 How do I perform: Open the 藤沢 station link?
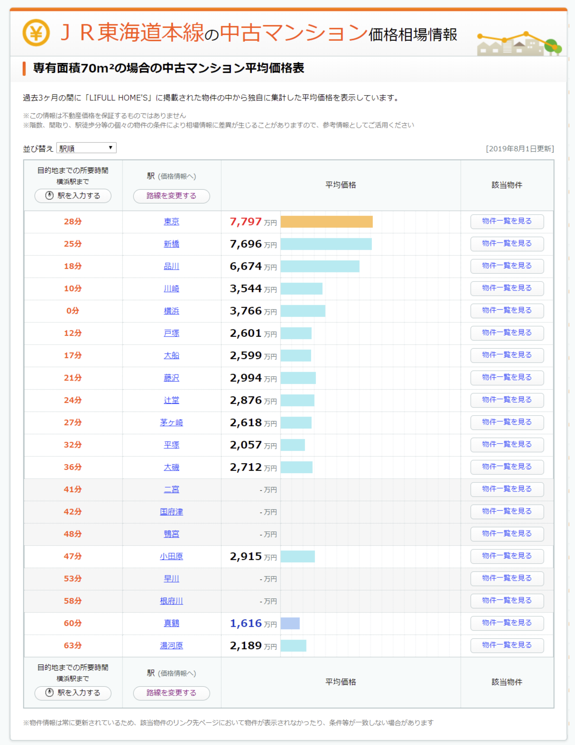[x=171, y=378]
